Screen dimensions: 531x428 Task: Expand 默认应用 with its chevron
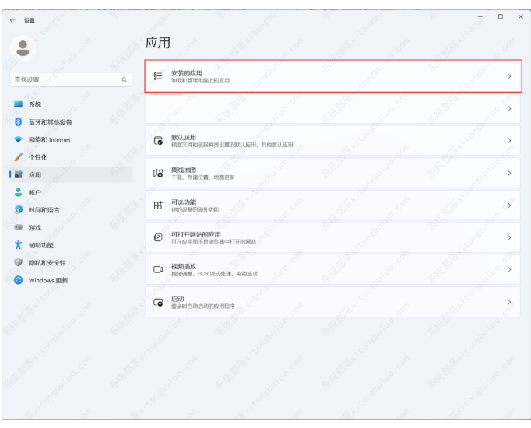509,140
